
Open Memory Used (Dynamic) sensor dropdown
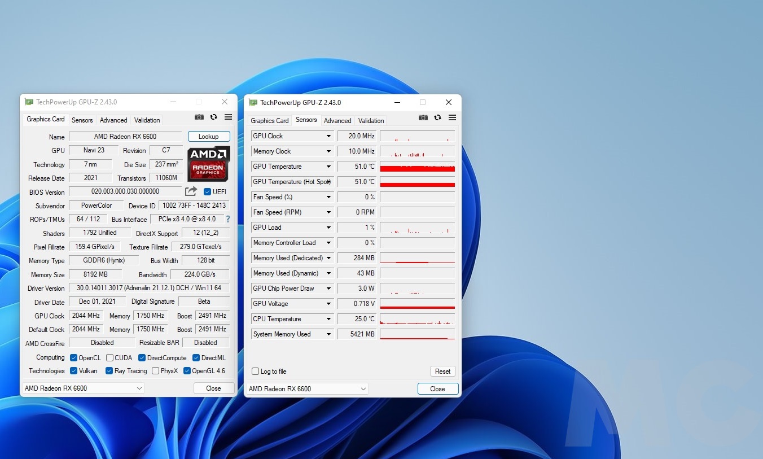pyautogui.click(x=328, y=273)
